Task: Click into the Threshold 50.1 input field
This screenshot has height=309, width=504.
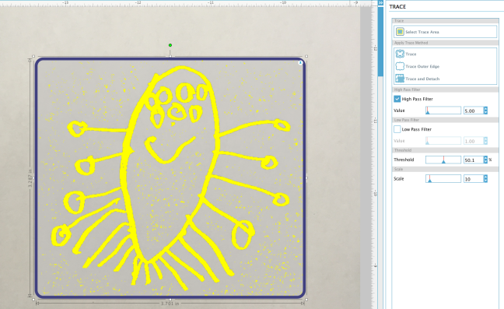Action: [473, 160]
